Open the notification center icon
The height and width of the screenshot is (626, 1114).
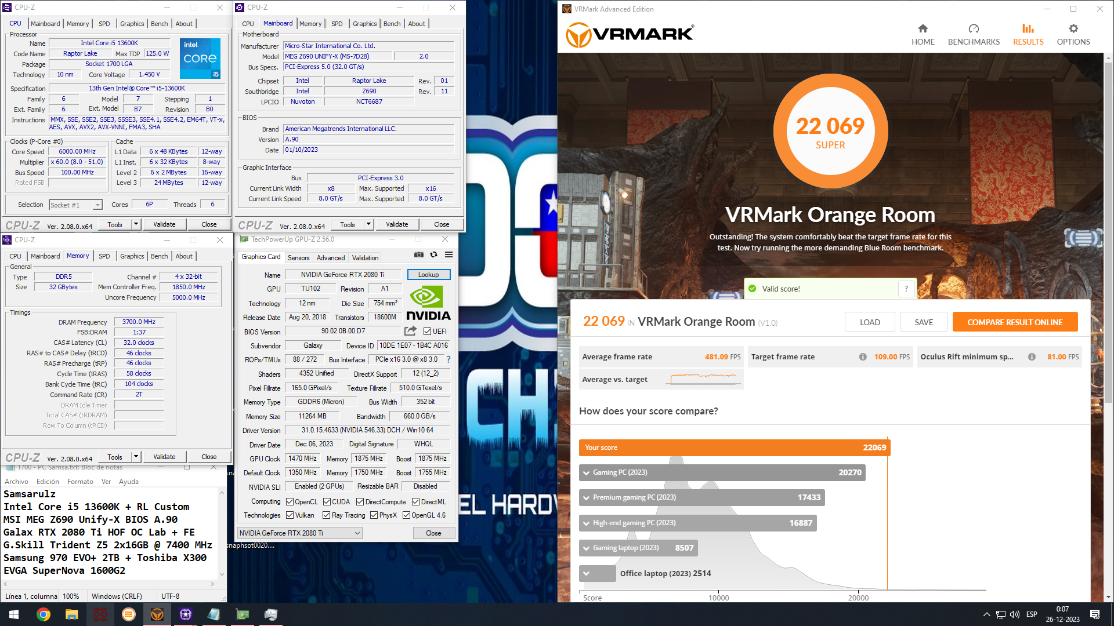point(1095,614)
